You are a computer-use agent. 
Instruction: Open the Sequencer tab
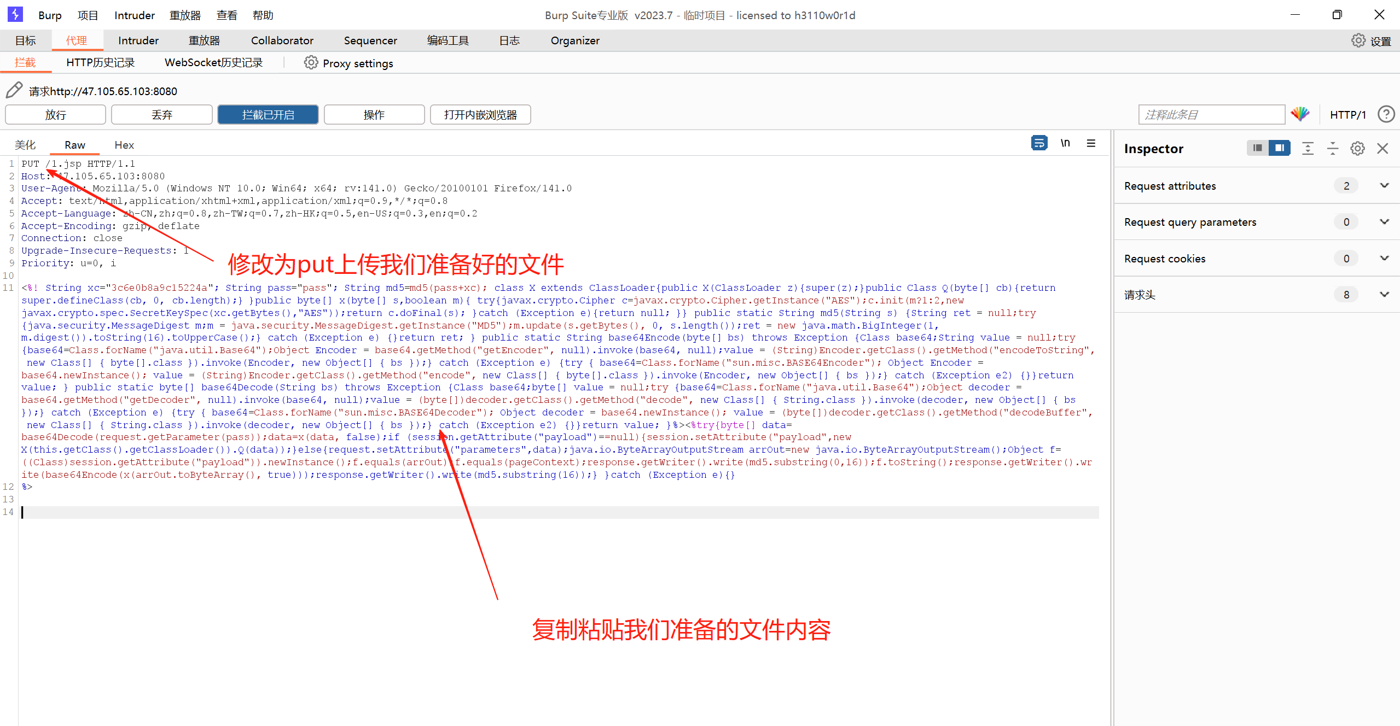370,40
